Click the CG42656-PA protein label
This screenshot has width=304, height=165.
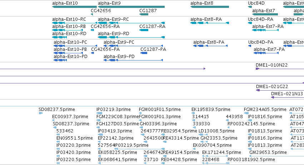105,49
